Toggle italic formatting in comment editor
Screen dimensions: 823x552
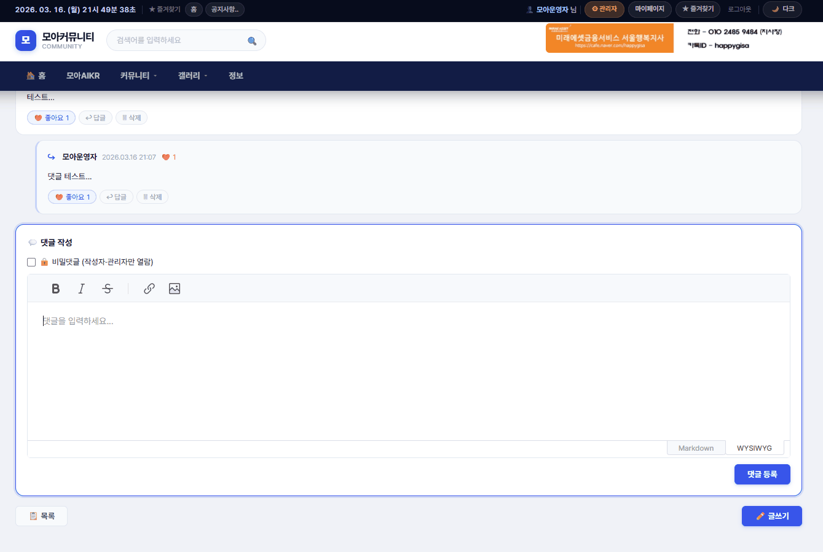(81, 289)
